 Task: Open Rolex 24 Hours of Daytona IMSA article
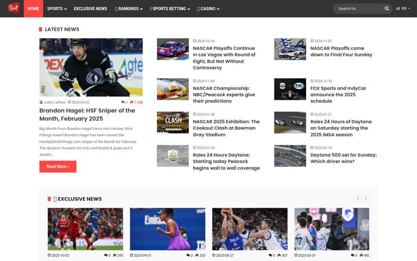click(x=341, y=128)
